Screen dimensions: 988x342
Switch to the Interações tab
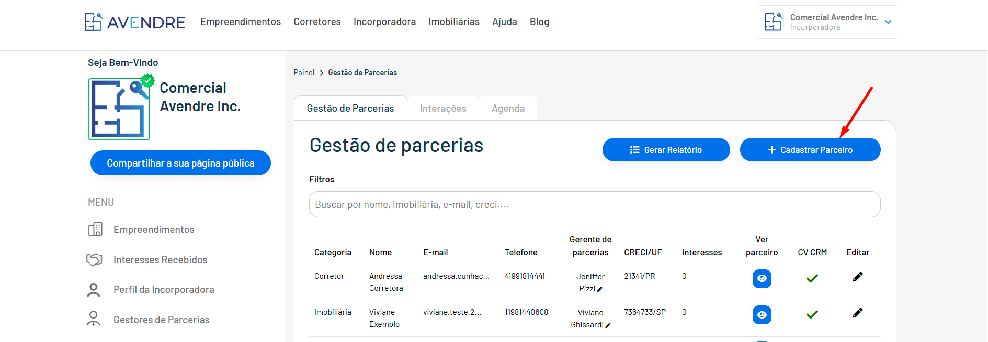tap(443, 108)
